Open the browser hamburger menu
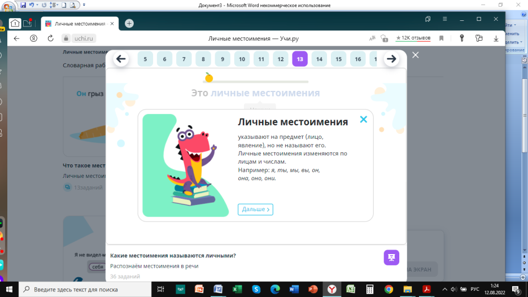Image resolution: width=528 pixels, height=297 pixels. click(x=445, y=19)
